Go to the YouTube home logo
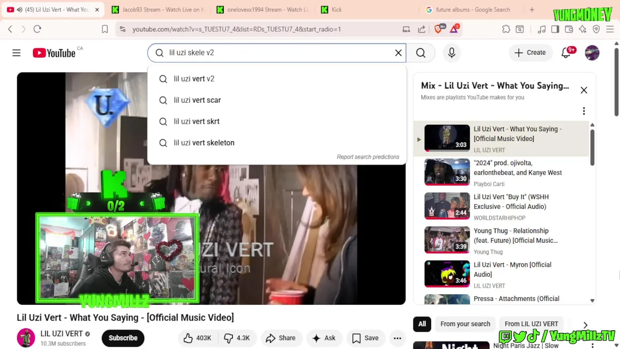The width and height of the screenshot is (620, 349). (54, 53)
